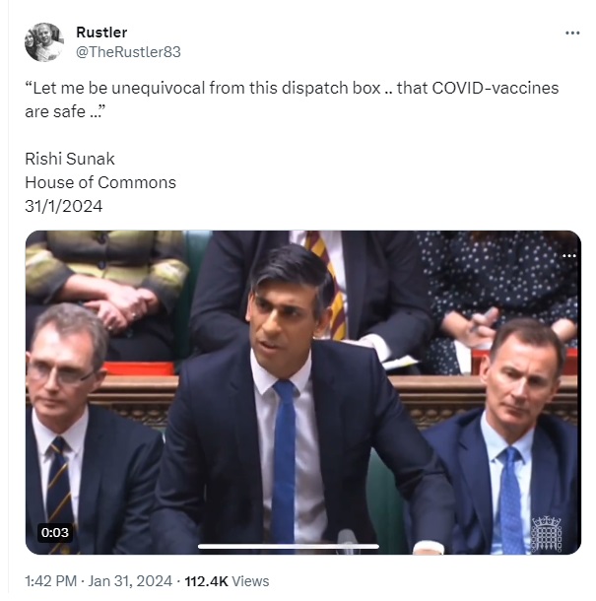Click the "Rustler" display name

[101, 33]
